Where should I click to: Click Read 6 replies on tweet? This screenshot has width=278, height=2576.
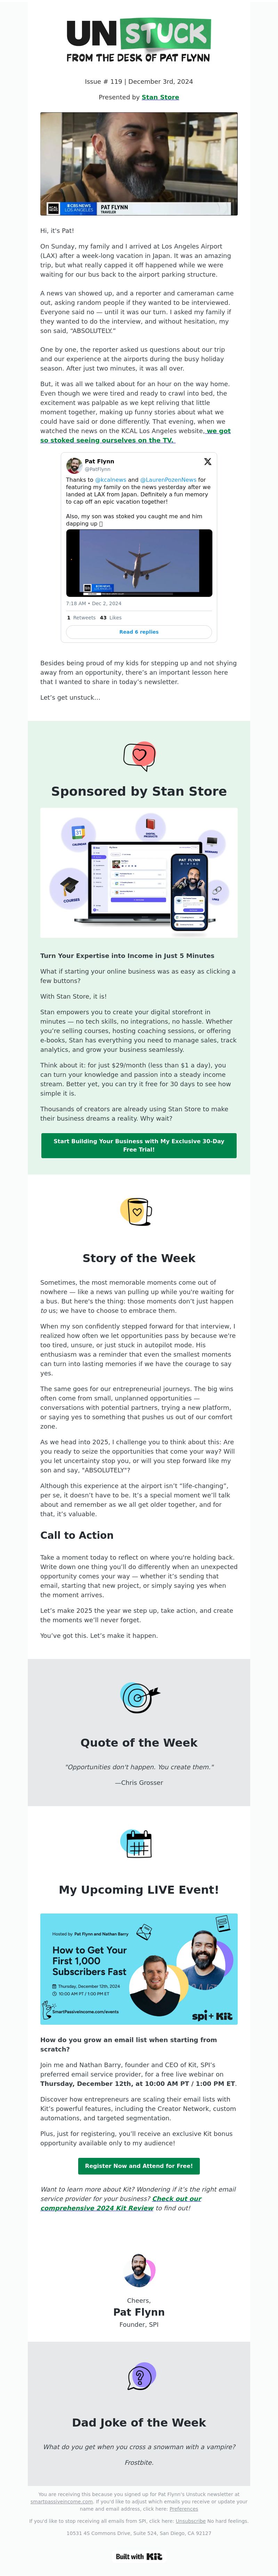(x=139, y=632)
